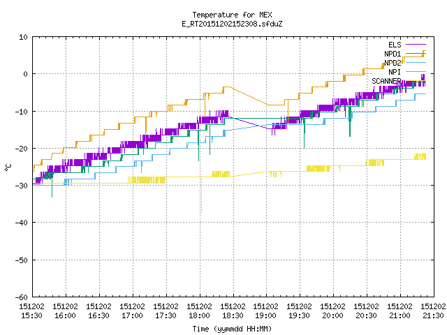Click the NPI legend label
The height and width of the screenshot is (335, 447).
pyautogui.click(x=395, y=72)
